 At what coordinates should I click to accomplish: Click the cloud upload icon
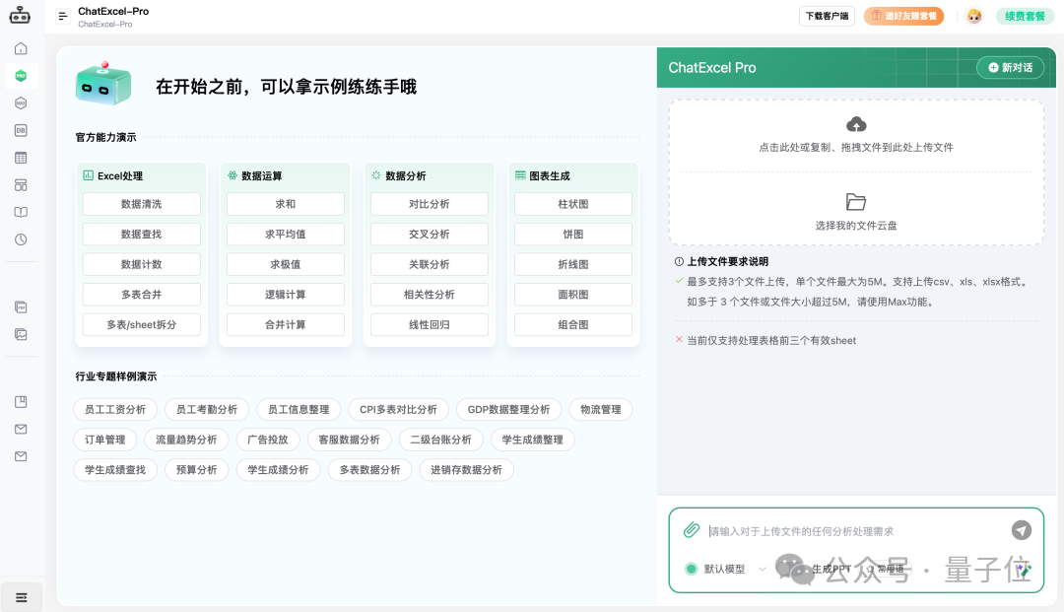point(856,124)
